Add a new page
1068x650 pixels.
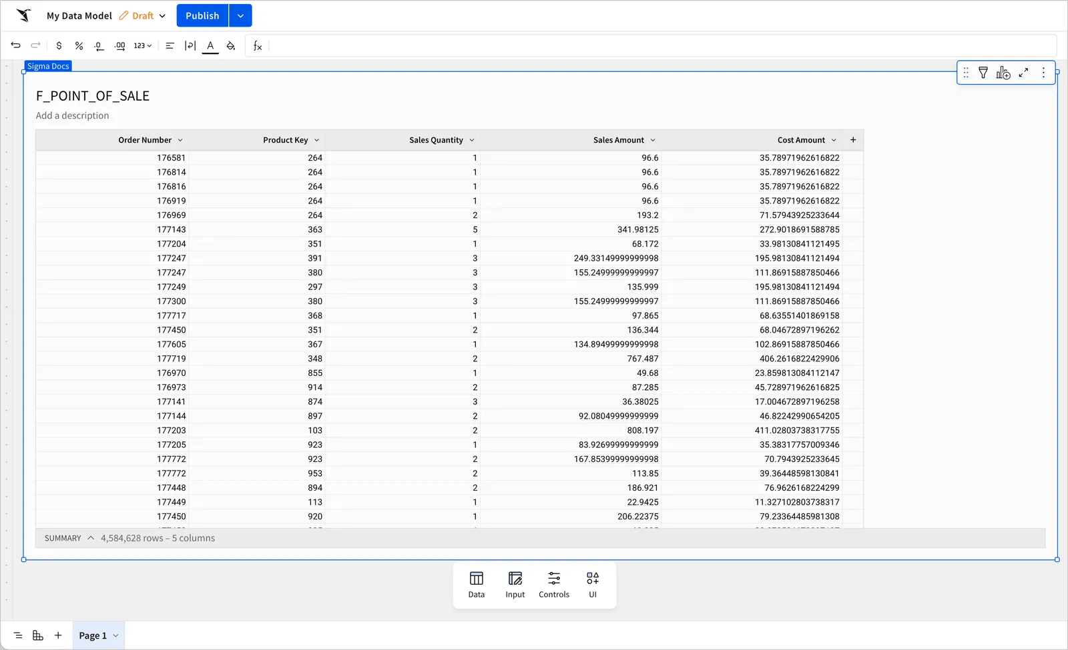tap(58, 635)
